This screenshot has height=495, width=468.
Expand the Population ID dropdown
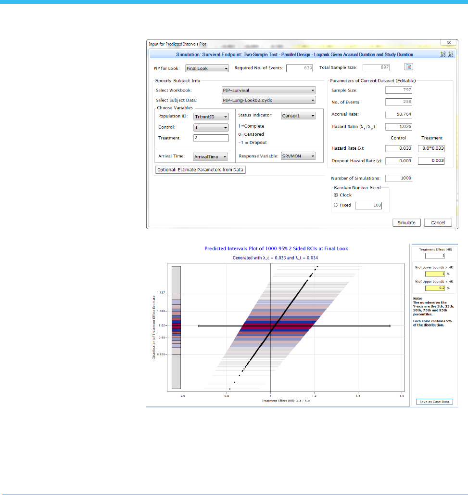coord(211,117)
